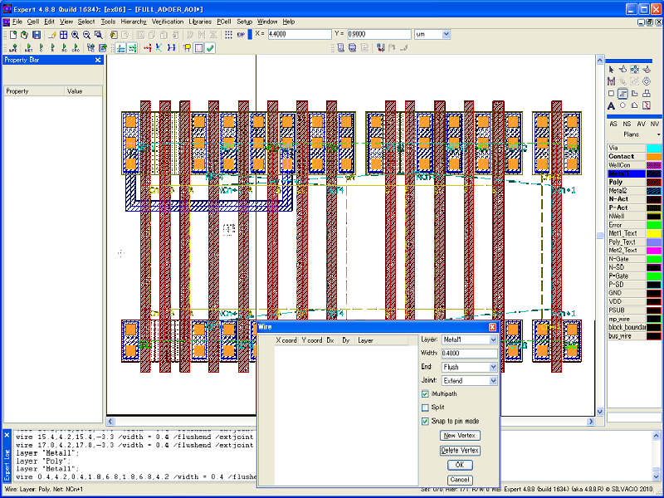Screen dimensions: 664x498
Task: Open the Joint type dropdown
Action: click(x=493, y=380)
